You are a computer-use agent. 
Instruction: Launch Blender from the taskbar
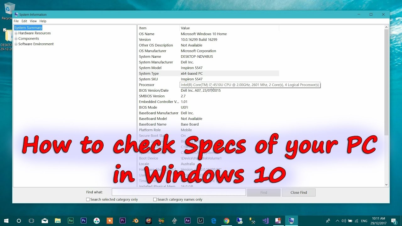coord(135,221)
